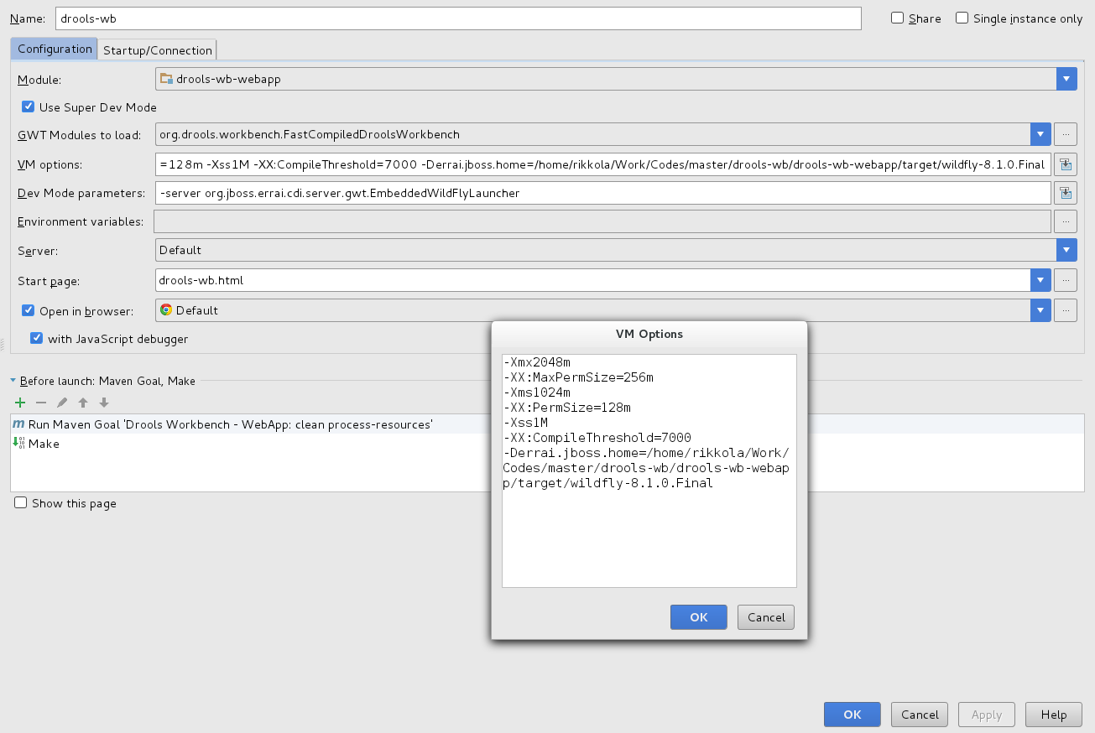Switch to the Startup/Connection tab
Image resolution: width=1095 pixels, height=733 pixels.
click(x=158, y=50)
